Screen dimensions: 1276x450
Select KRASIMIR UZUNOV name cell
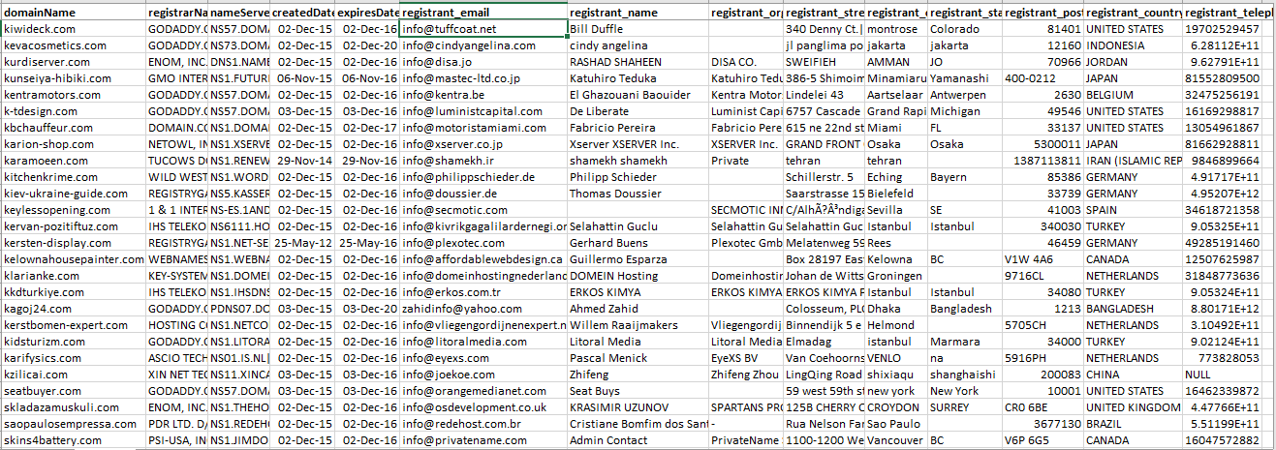[638, 407]
